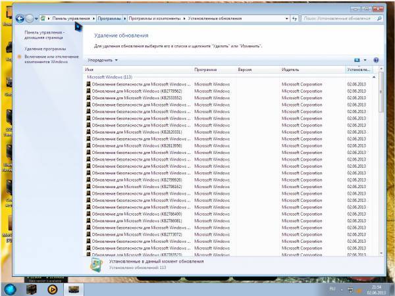The width and height of the screenshot is (395, 296).
Task: Click the greyed Forward arrow button
Action: pyautogui.click(x=30, y=18)
